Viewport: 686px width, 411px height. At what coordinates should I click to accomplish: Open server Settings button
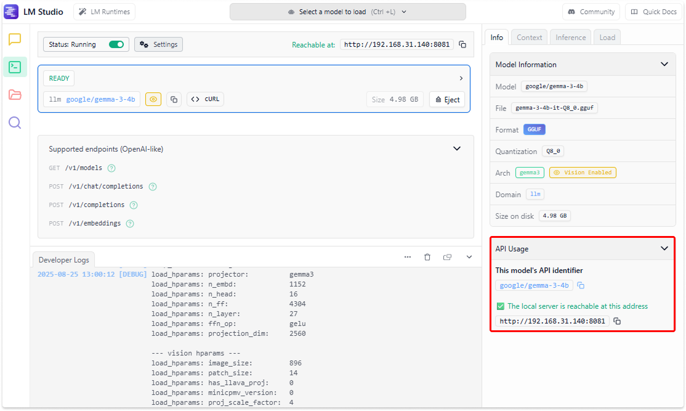158,44
